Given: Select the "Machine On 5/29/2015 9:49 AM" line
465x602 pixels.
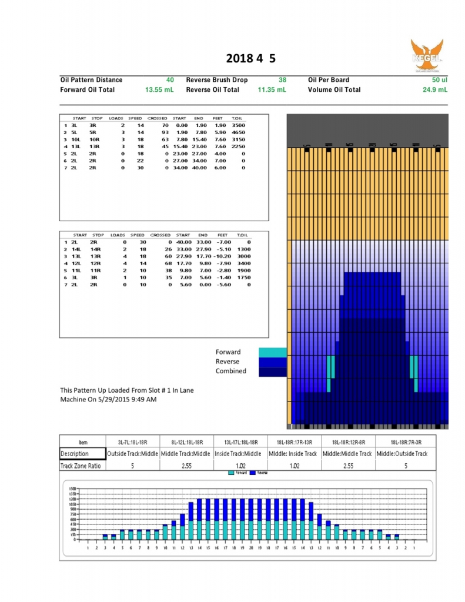Looking at the screenshot, I should pos(108,399).
